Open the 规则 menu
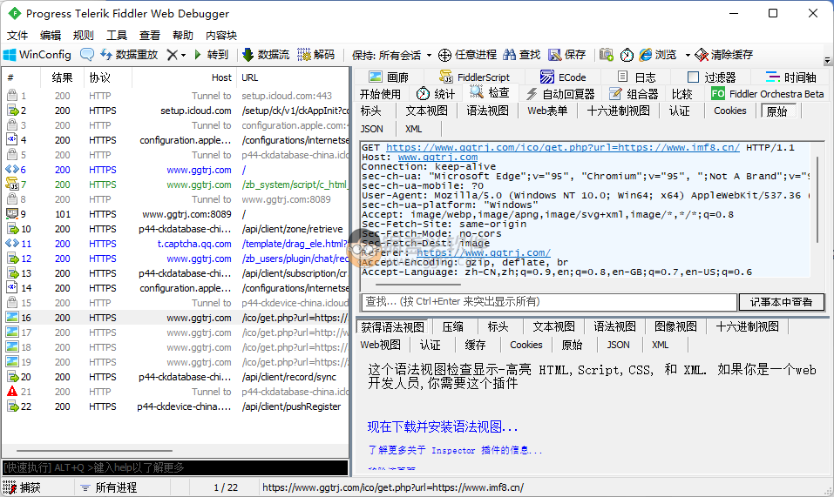 [83, 36]
